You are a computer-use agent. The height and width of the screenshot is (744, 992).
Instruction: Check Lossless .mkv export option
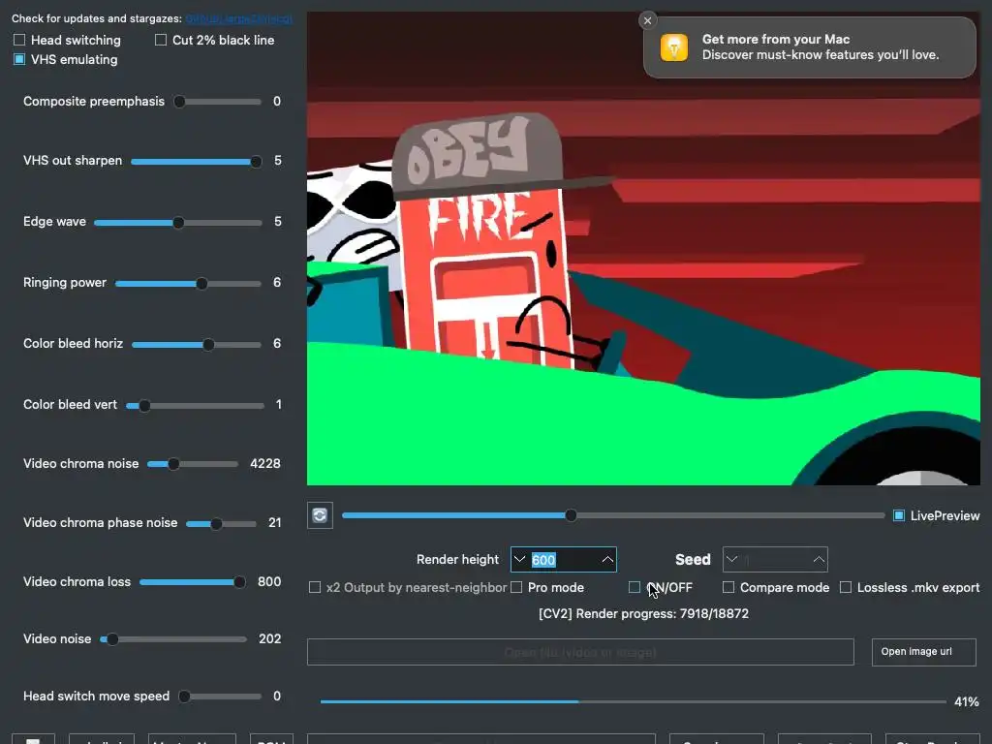tap(845, 588)
